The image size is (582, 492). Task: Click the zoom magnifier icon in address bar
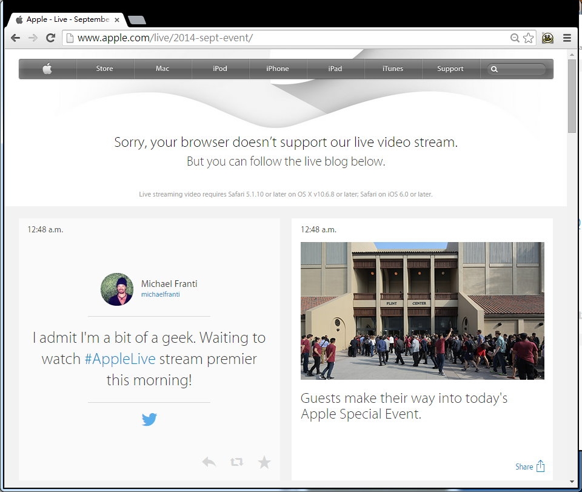515,38
